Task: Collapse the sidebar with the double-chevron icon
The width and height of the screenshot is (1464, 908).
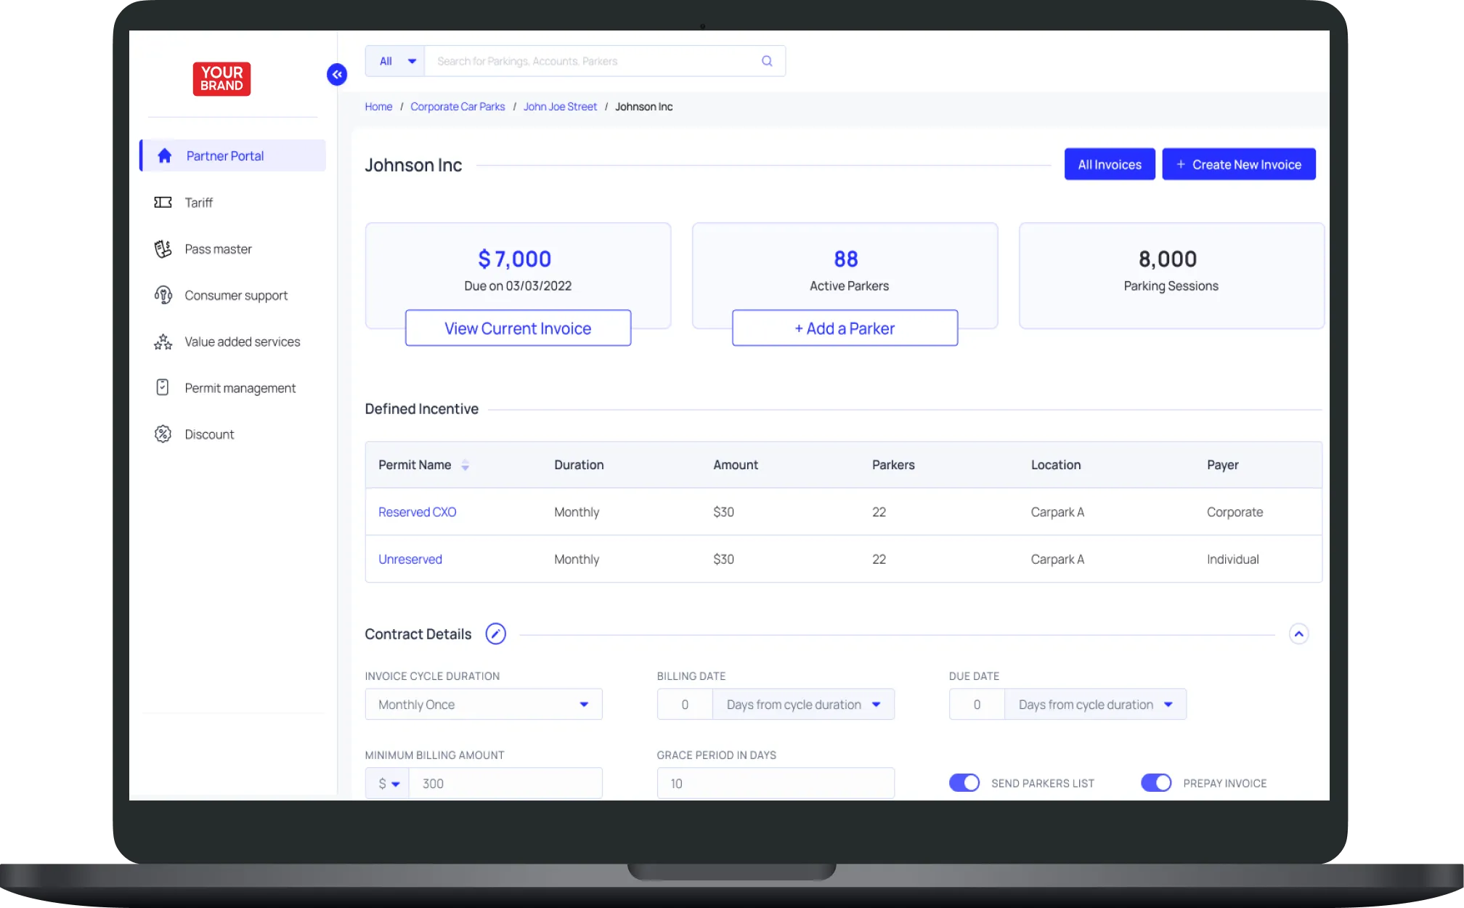Action: [x=337, y=74]
